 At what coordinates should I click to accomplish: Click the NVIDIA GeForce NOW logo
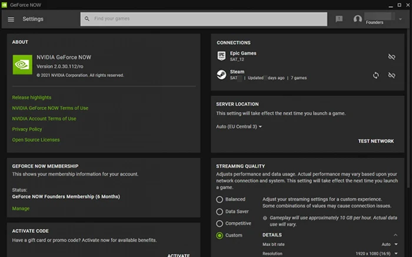[x=22, y=65]
